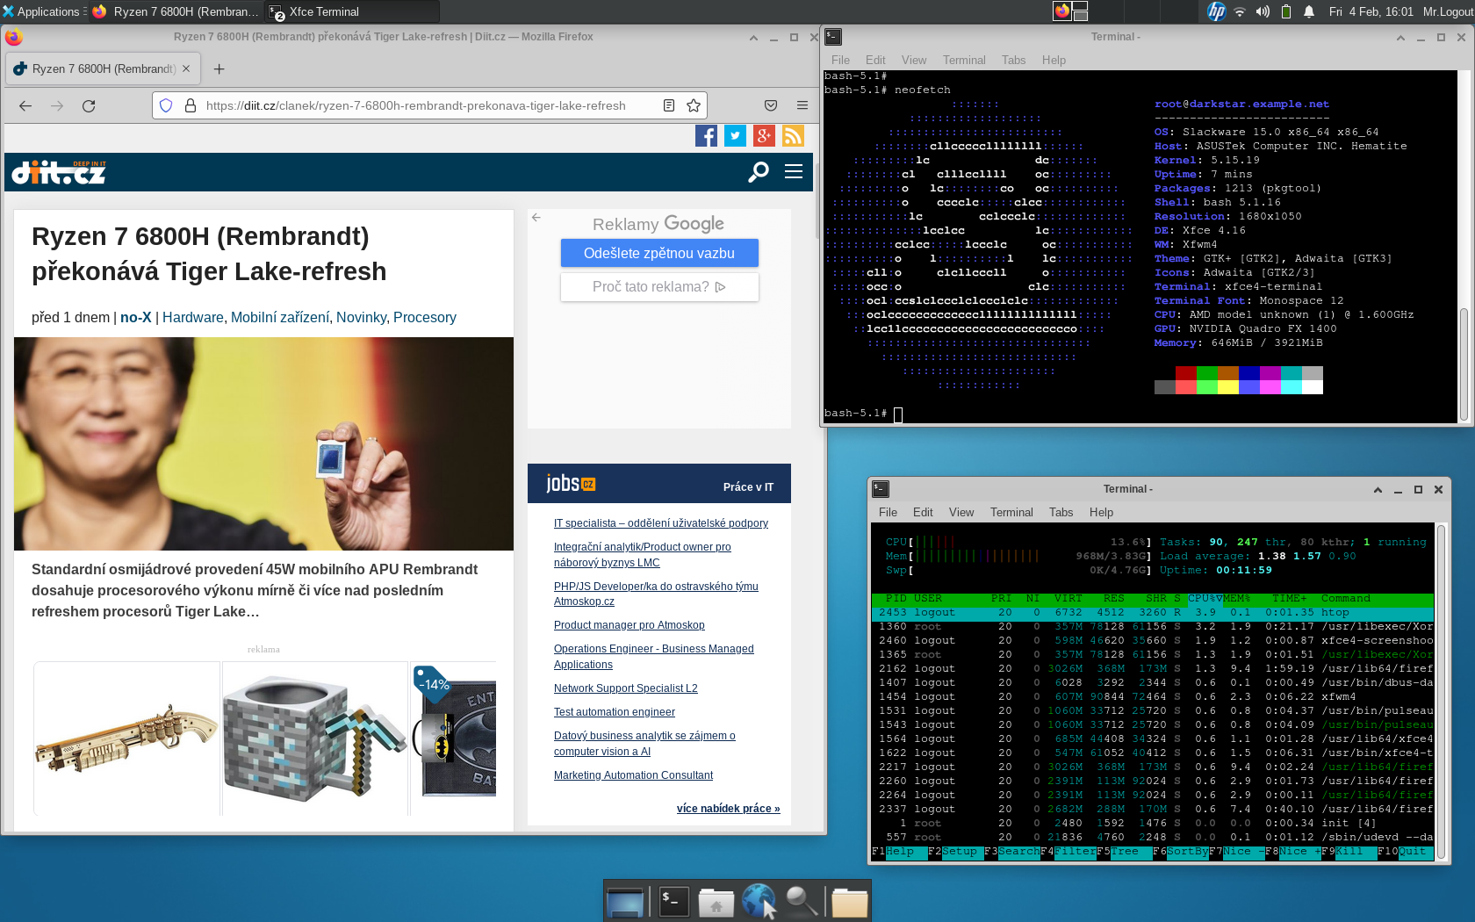Click diit.cz site logo
Image resolution: width=1475 pixels, height=922 pixels.
click(x=59, y=172)
